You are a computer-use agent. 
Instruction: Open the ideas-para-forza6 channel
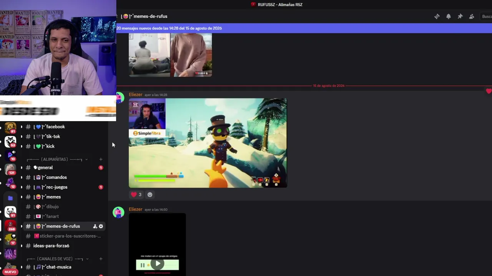click(64, 246)
